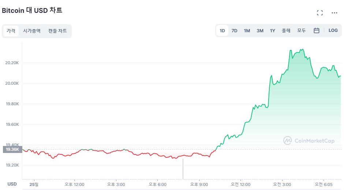Click the Bitcoin 대 USD 차트 heading

[32, 10]
